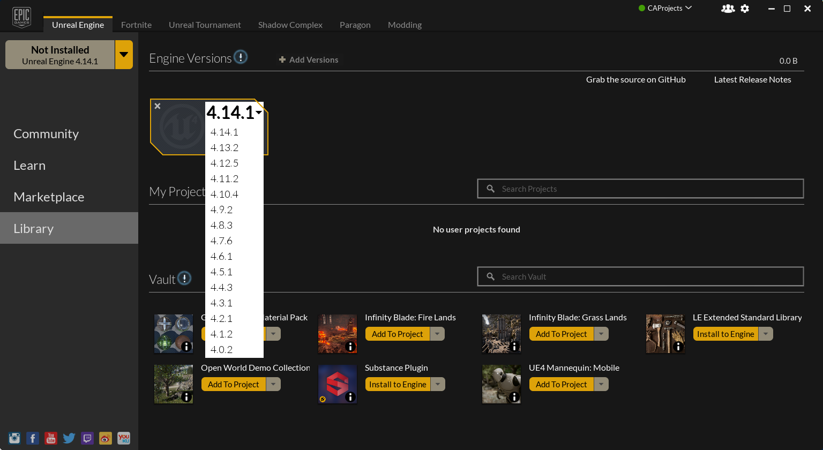Expand options arrow for Infinity Blade: Fire Lands
Image resolution: width=823 pixels, height=450 pixels.
(x=438, y=334)
